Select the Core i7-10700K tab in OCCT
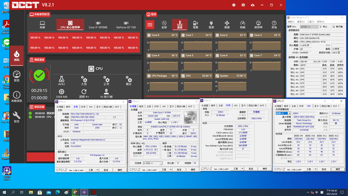Image resolution: width=348 pixels, height=196 pixels. click(98, 25)
